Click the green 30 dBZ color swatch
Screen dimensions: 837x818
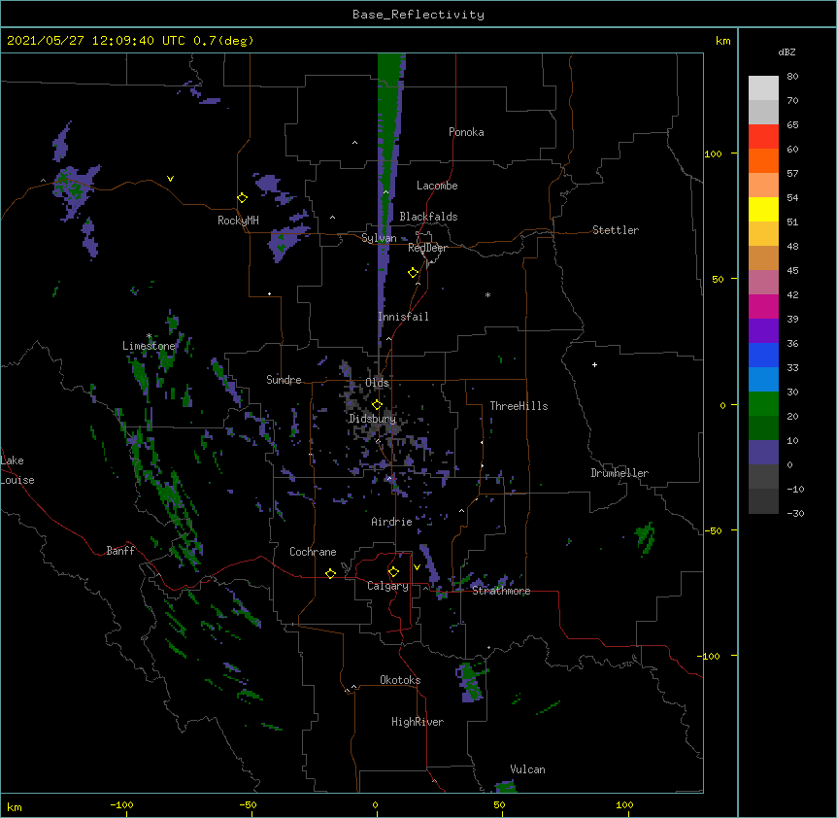[x=763, y=403]
